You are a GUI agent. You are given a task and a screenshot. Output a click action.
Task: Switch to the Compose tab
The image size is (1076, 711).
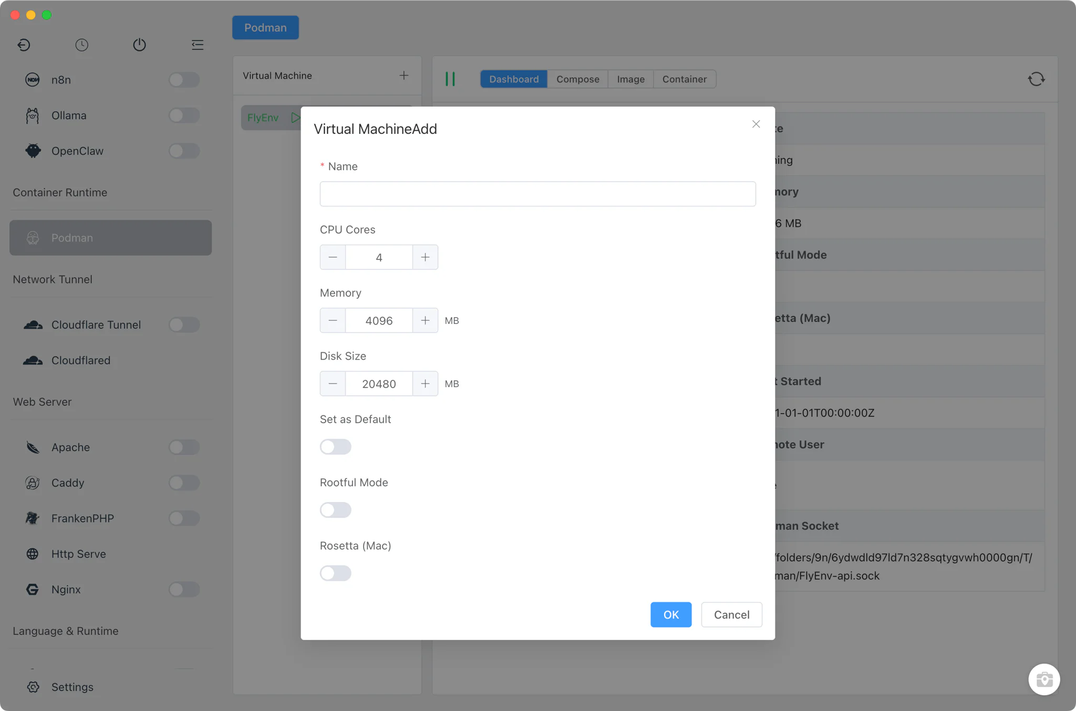577,79
